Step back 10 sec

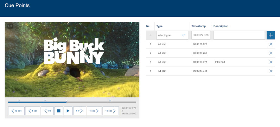[16, 111]
